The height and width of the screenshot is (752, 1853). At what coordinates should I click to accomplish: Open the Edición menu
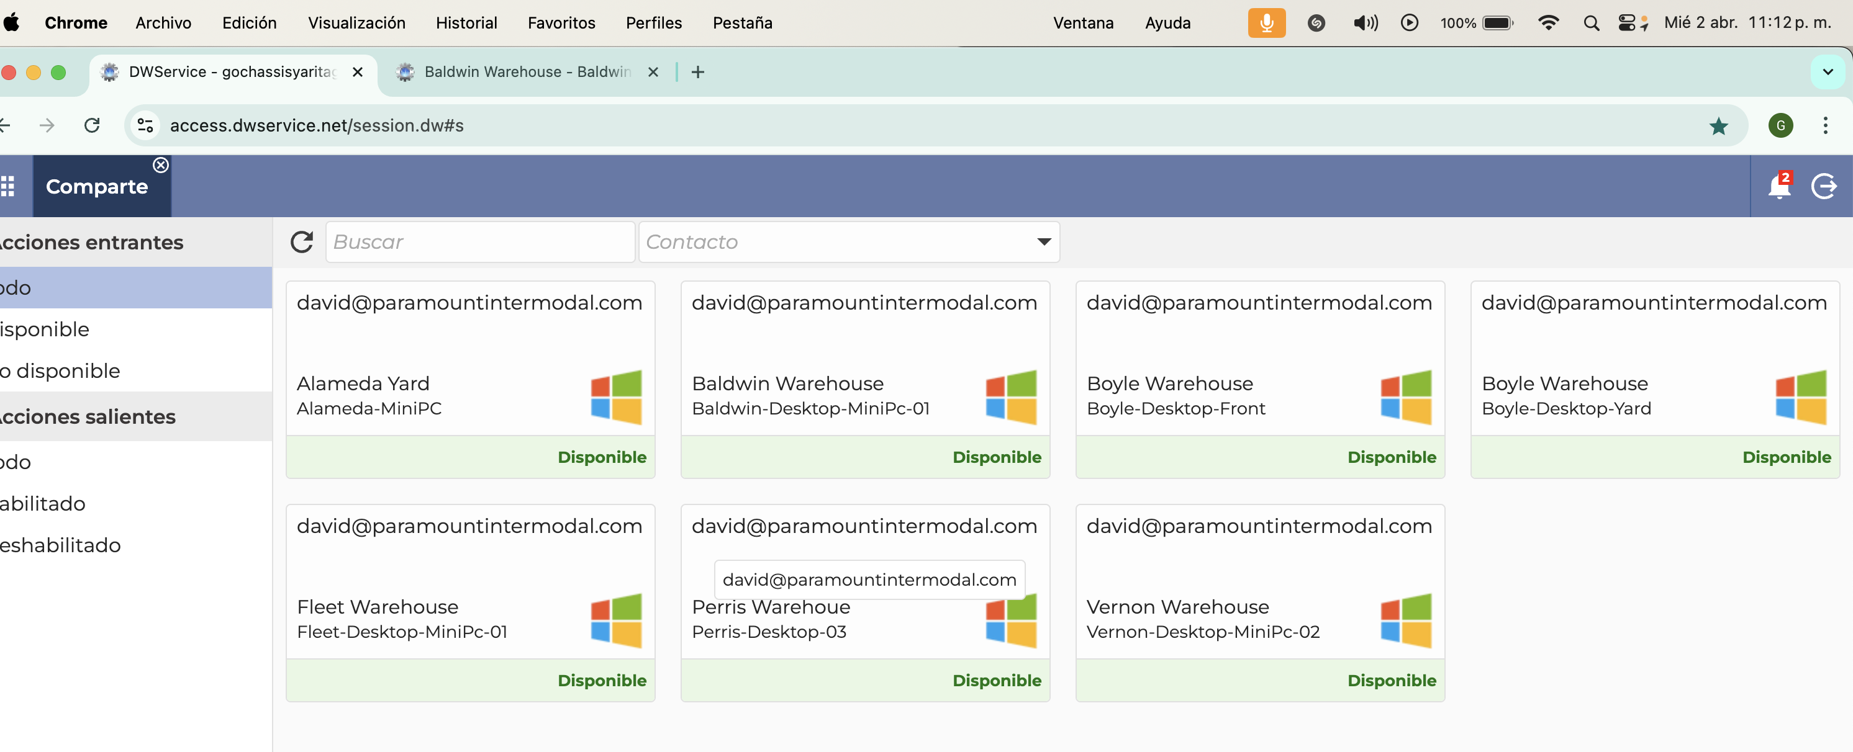coord(249,23)
